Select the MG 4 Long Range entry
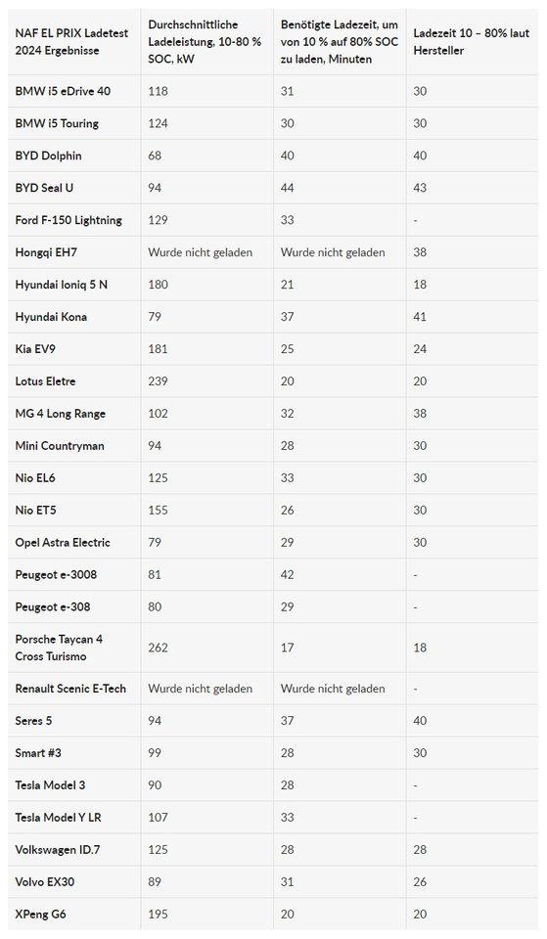The height and width of the screenshot is (939, 547). pyautogui.click(x=60, y=414)
